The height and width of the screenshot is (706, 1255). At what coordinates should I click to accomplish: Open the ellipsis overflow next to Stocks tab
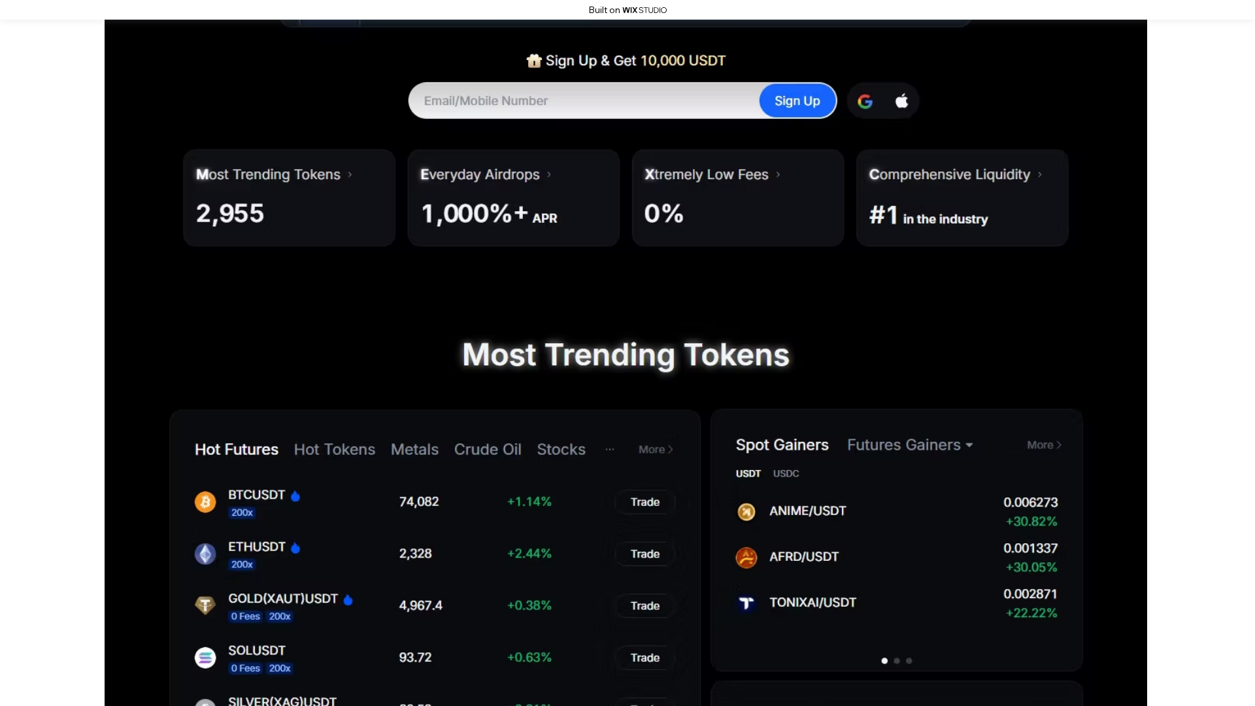610,450
